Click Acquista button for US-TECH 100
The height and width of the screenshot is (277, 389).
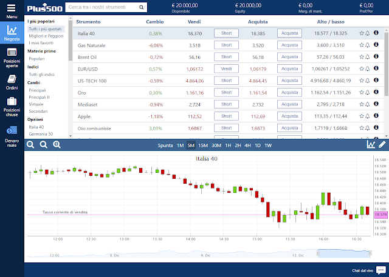289,81
